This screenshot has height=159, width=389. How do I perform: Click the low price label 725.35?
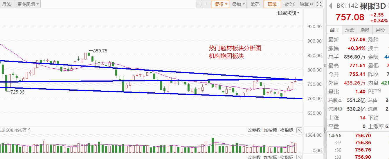click(x=17, y=92)
